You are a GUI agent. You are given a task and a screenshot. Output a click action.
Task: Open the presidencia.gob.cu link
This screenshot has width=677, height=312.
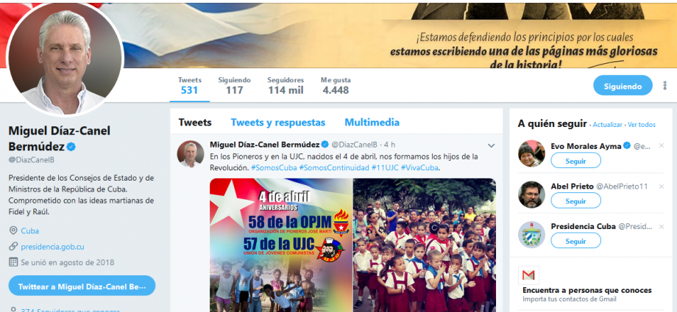click(x=52, y=247)
